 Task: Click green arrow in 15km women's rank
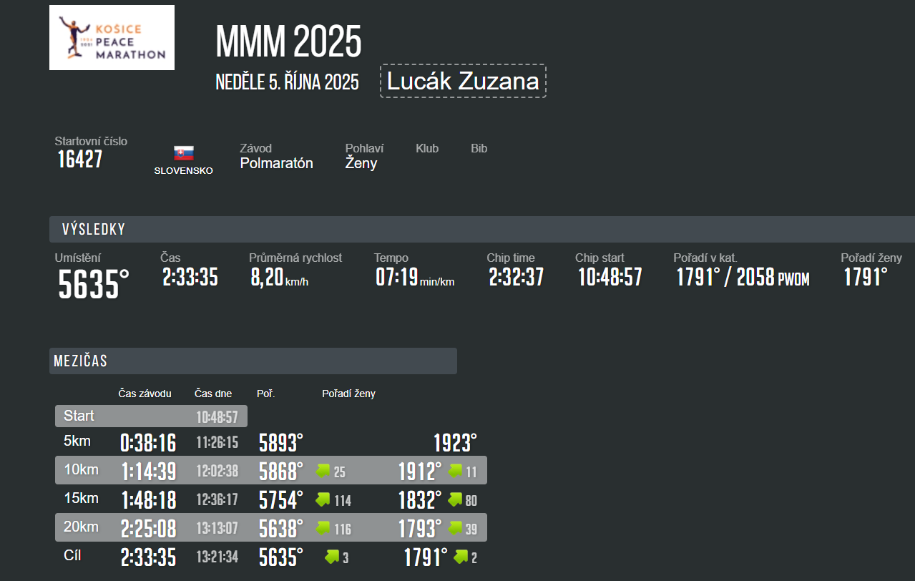[x=455, y=499]
